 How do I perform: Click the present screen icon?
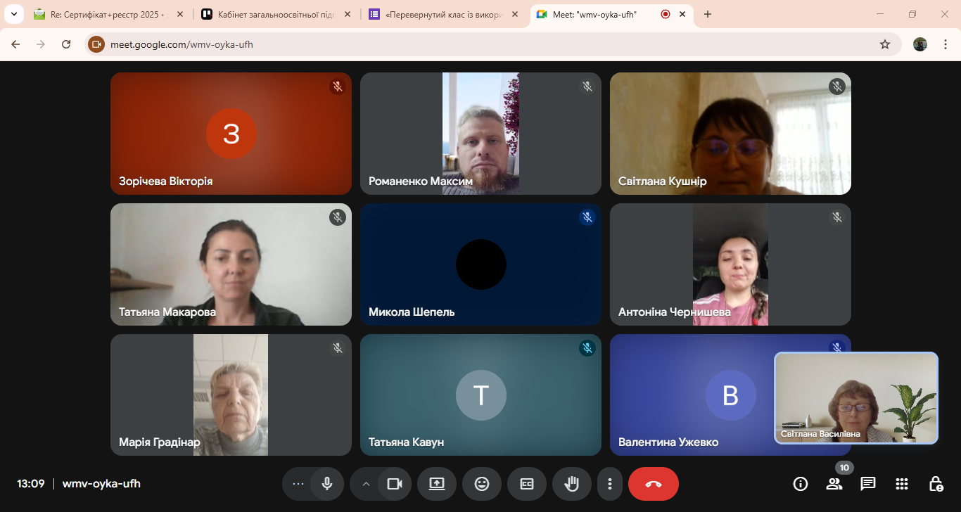pyautogui.click(x=437, y=484)
